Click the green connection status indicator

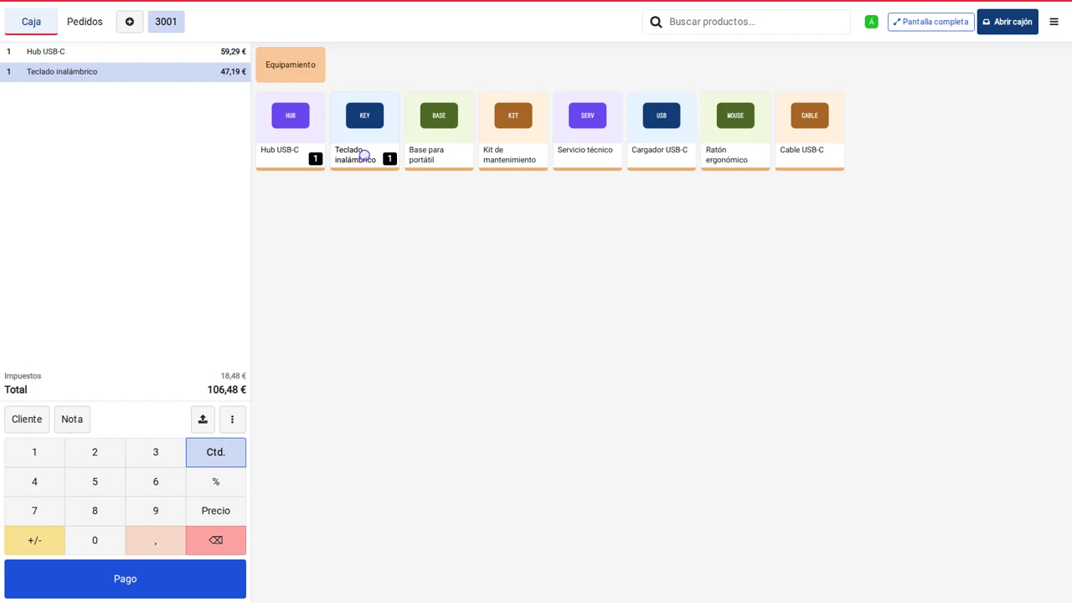pyautogui.click(x=871, y=22)
